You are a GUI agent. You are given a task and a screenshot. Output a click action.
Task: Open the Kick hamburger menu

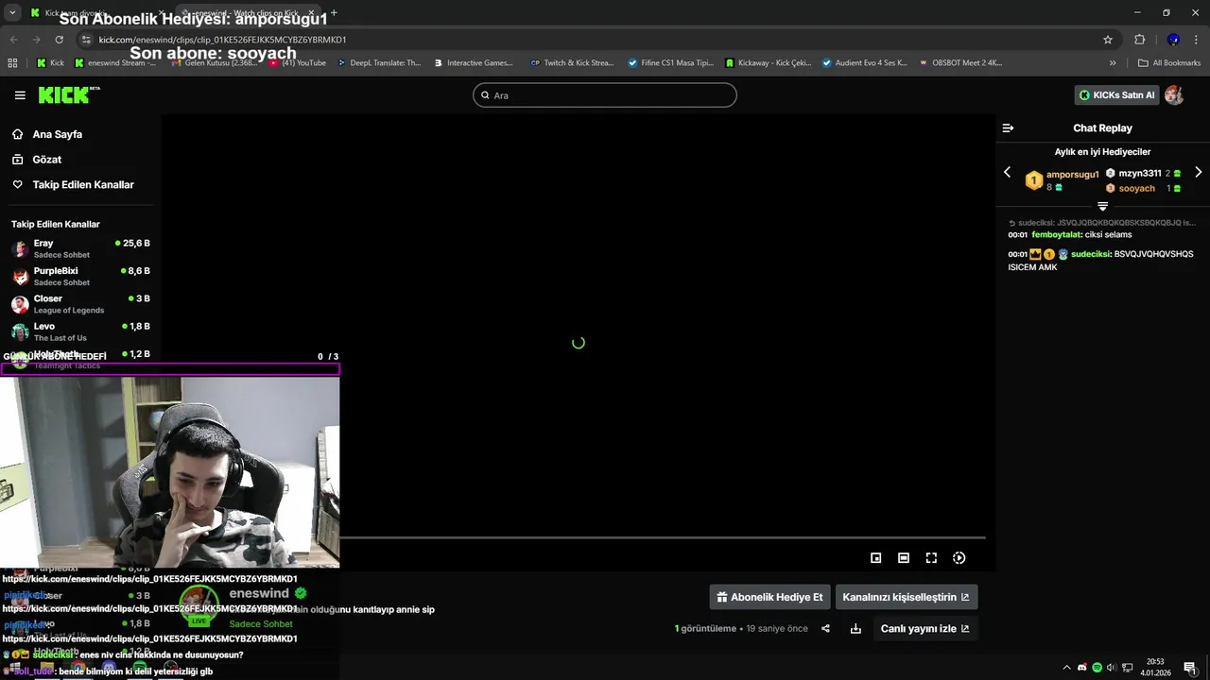tap(20, 95)
